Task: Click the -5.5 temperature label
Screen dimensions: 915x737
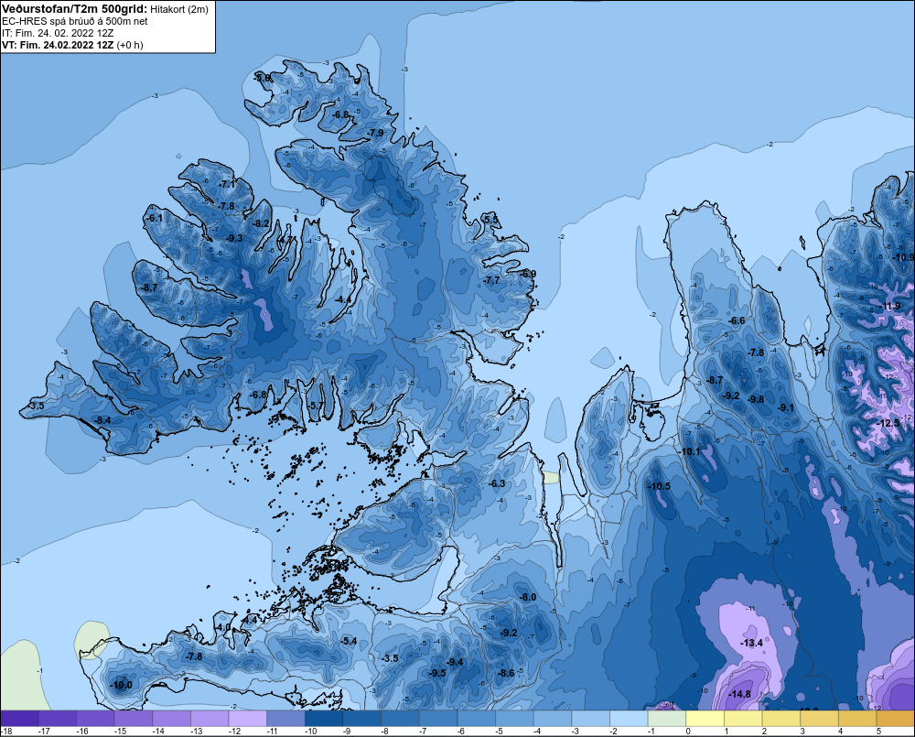Action: 490,220
